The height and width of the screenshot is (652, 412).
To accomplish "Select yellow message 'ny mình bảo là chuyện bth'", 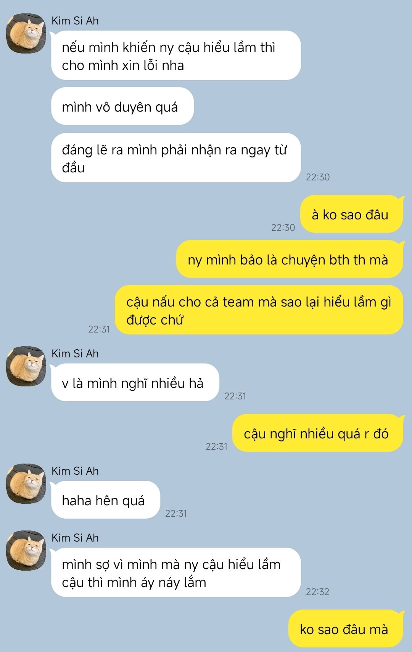I will 289,259.
